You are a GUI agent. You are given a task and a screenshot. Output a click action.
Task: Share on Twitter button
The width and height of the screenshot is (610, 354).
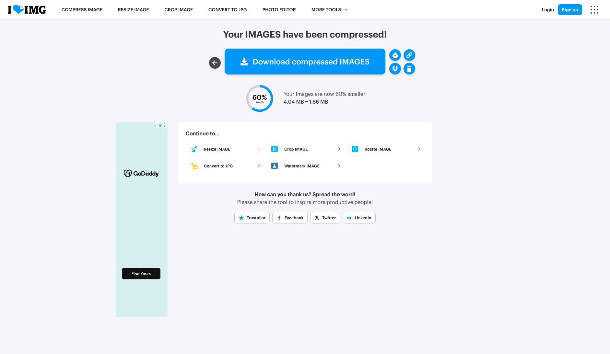tap(325, 218)
